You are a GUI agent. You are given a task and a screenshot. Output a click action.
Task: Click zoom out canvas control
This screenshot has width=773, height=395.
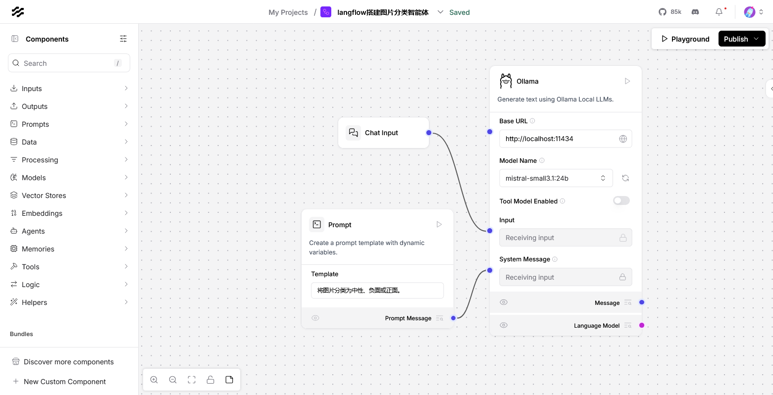173,380
